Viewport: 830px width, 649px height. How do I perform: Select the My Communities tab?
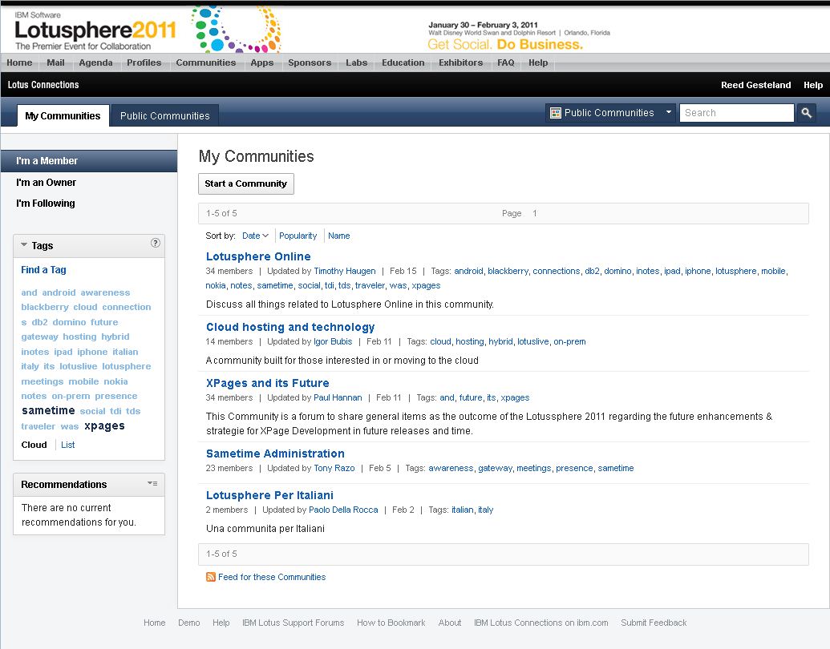click(x=63, y=116)
